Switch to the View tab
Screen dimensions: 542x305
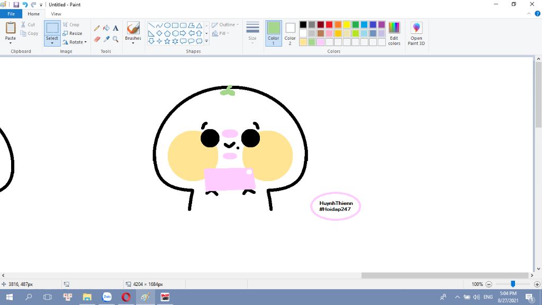coord(56,14)
